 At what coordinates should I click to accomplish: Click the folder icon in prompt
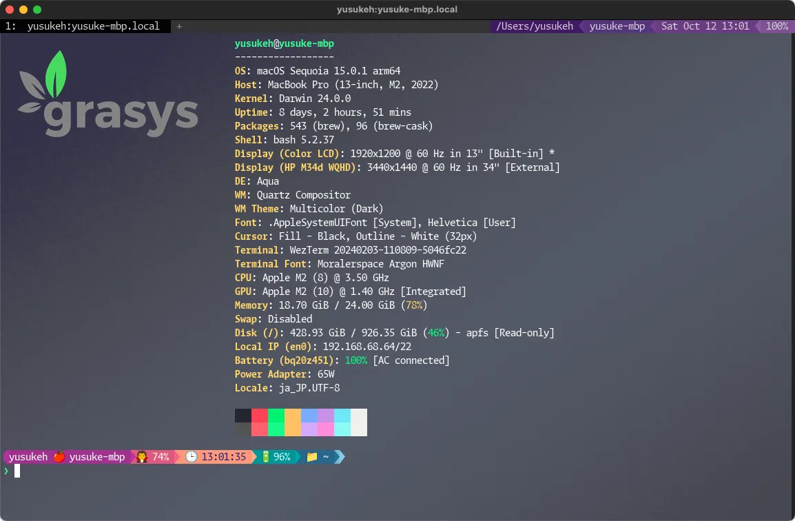[x=312, y=457]
